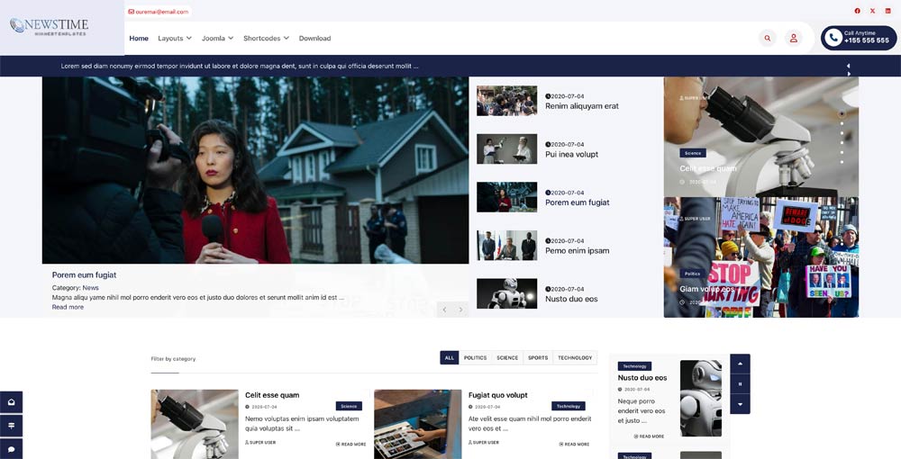Click the ouremail@email.com link

pyautogui.click(x=162, y=12)
